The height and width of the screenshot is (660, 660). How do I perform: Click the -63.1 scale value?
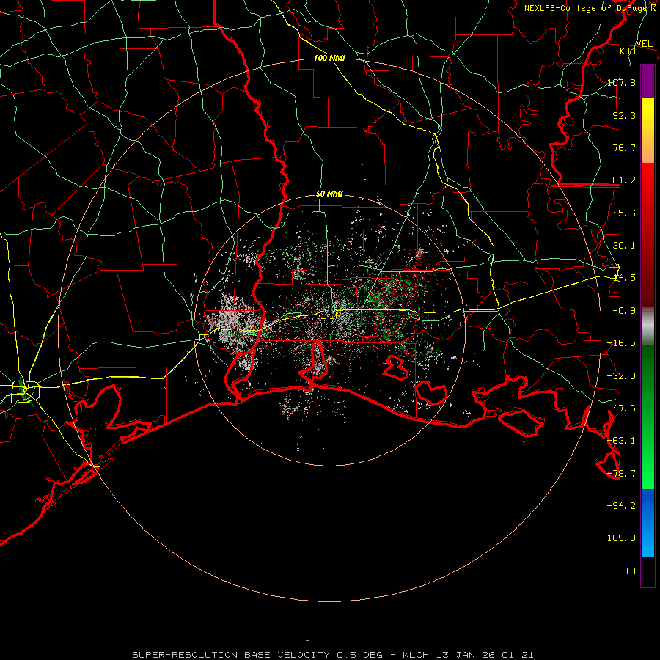pos(621,441)
